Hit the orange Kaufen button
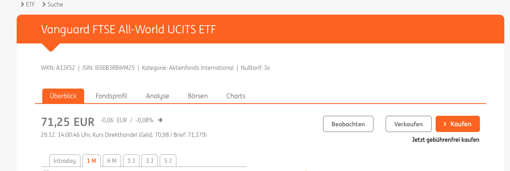This screenshot has height=171, width=510. pos(458,124)
